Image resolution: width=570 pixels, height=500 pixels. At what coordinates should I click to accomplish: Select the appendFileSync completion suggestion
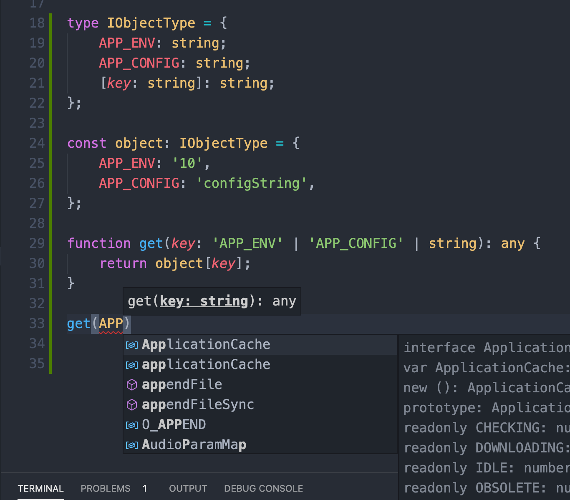198,404
